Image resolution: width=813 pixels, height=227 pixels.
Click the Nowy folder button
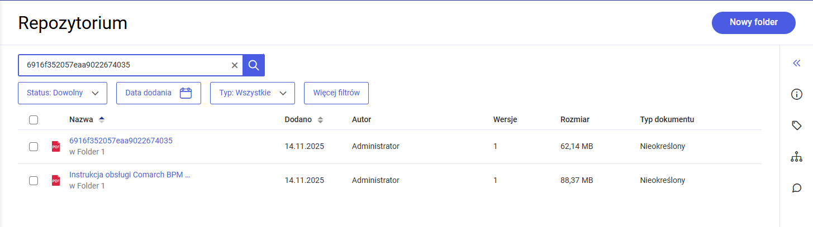(753, 22)
